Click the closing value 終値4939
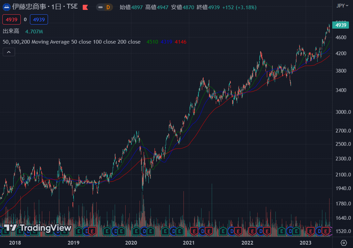This screenshot has width=353, height=248. pos(208,7)
